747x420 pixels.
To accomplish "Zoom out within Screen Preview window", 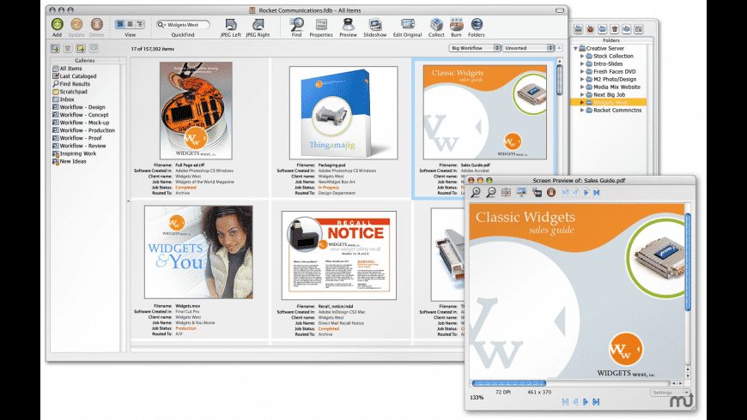I will tap(490, 192).
